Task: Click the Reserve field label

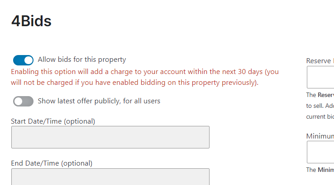Action: [x=320, y=61]
